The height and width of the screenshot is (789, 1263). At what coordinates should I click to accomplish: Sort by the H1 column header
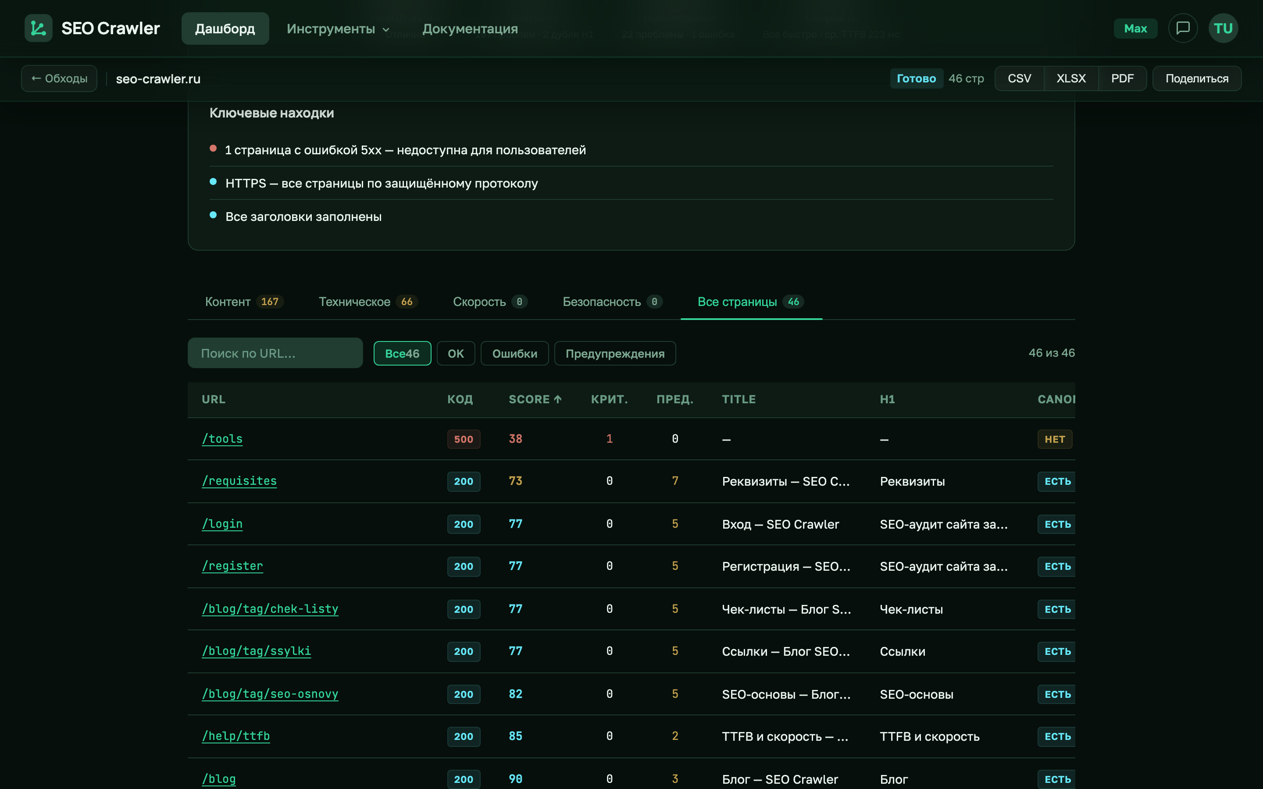click(887, 399)
